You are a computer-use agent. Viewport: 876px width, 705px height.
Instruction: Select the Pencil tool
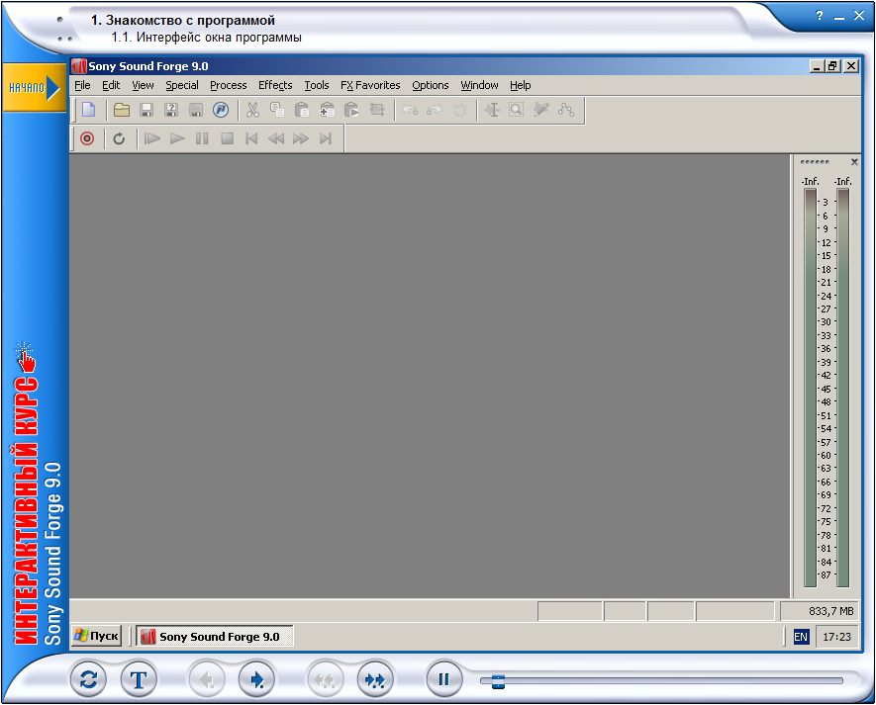tap(540, 110)
